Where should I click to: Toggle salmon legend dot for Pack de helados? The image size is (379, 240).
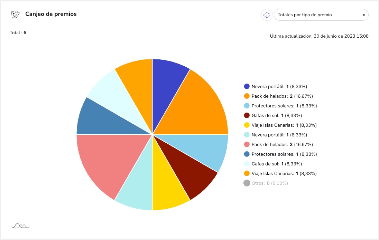click(x=247, y=144)
